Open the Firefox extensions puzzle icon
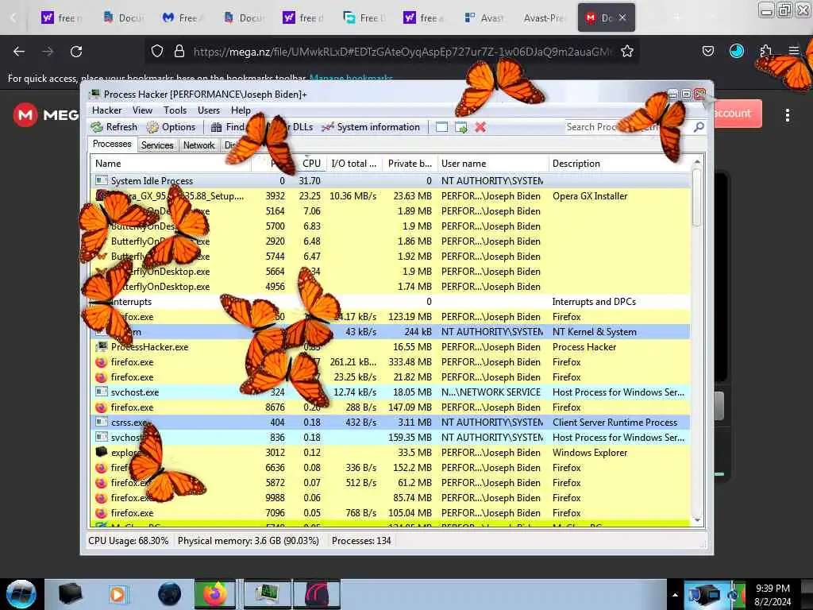813x610 pixels. [765, 51]
